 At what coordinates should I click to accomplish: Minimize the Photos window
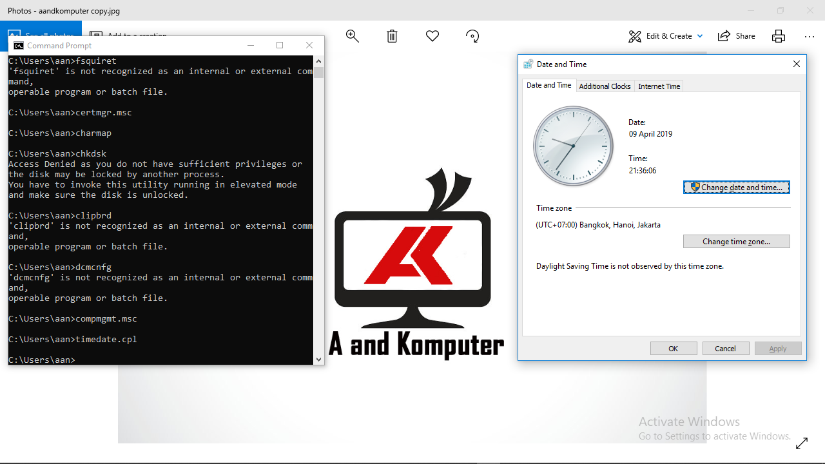[751, 10]
